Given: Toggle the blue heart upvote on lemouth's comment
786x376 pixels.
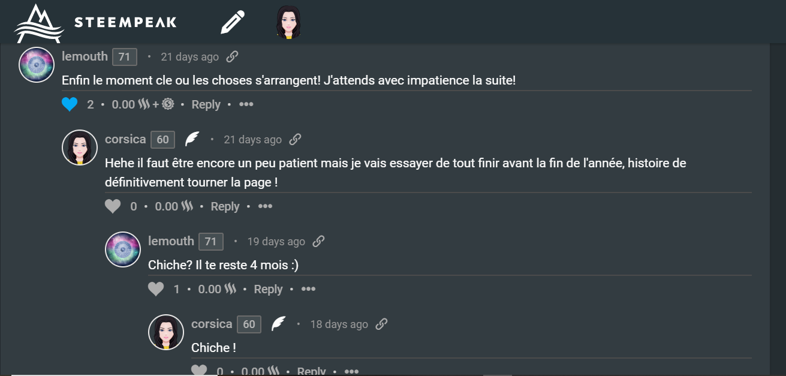Looking at the screenshot, I should (70, 104).
